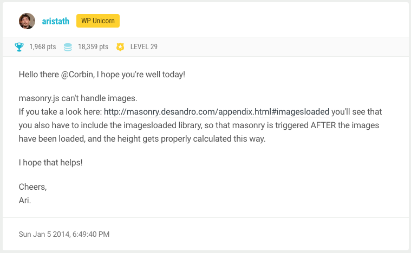Click the trophy points icon

click(19, 47)
